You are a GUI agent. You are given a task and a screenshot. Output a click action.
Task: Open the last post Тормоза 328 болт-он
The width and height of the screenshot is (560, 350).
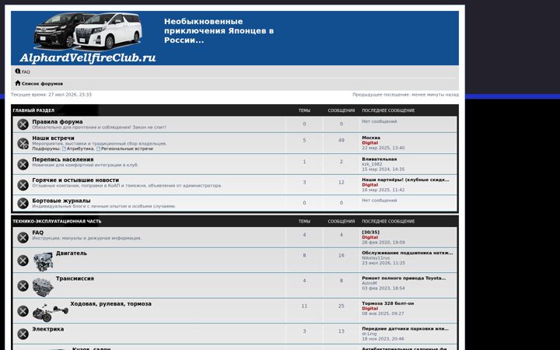(388, 303)
